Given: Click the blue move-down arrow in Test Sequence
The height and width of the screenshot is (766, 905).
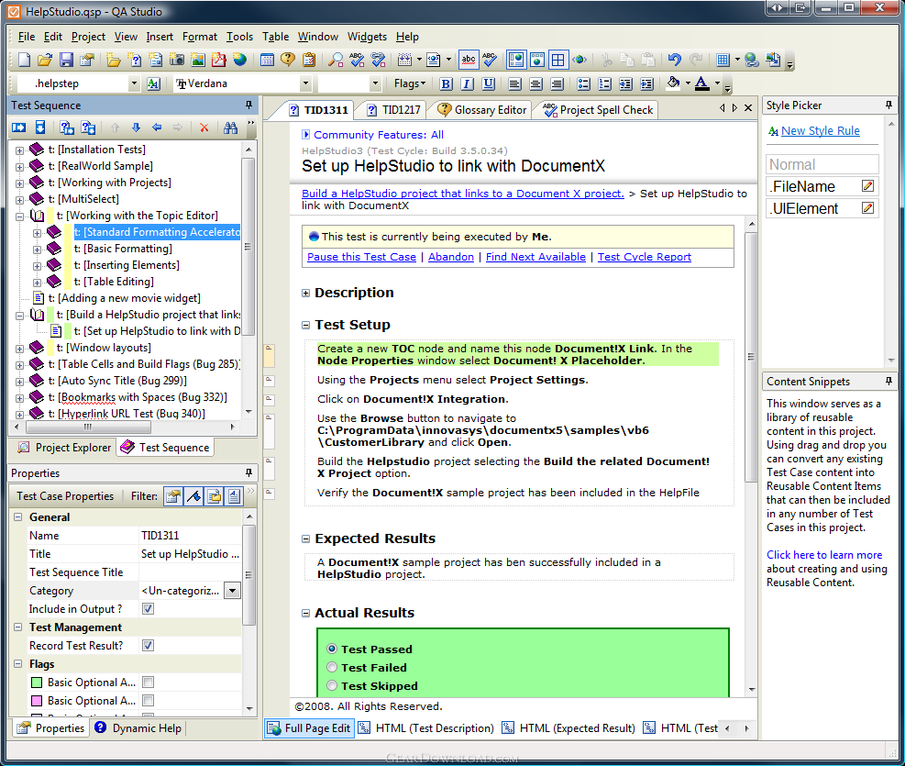Looking at the screenshot, I should point(136,128).
